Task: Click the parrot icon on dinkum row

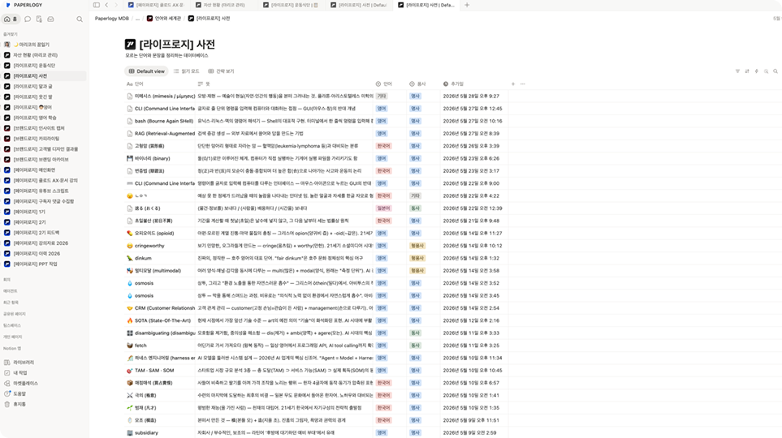Action: (130, 258)
